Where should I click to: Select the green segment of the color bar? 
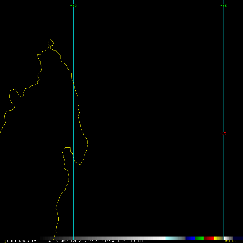tap(199, 238)
